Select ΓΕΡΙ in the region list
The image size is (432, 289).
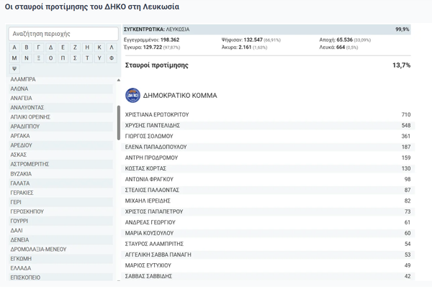[61, 202]
